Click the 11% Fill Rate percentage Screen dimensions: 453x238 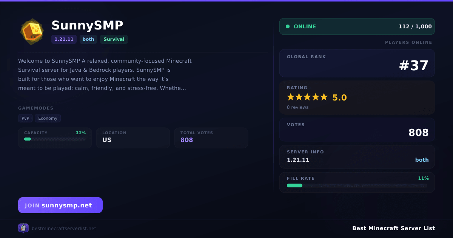(x=423, y=178)
